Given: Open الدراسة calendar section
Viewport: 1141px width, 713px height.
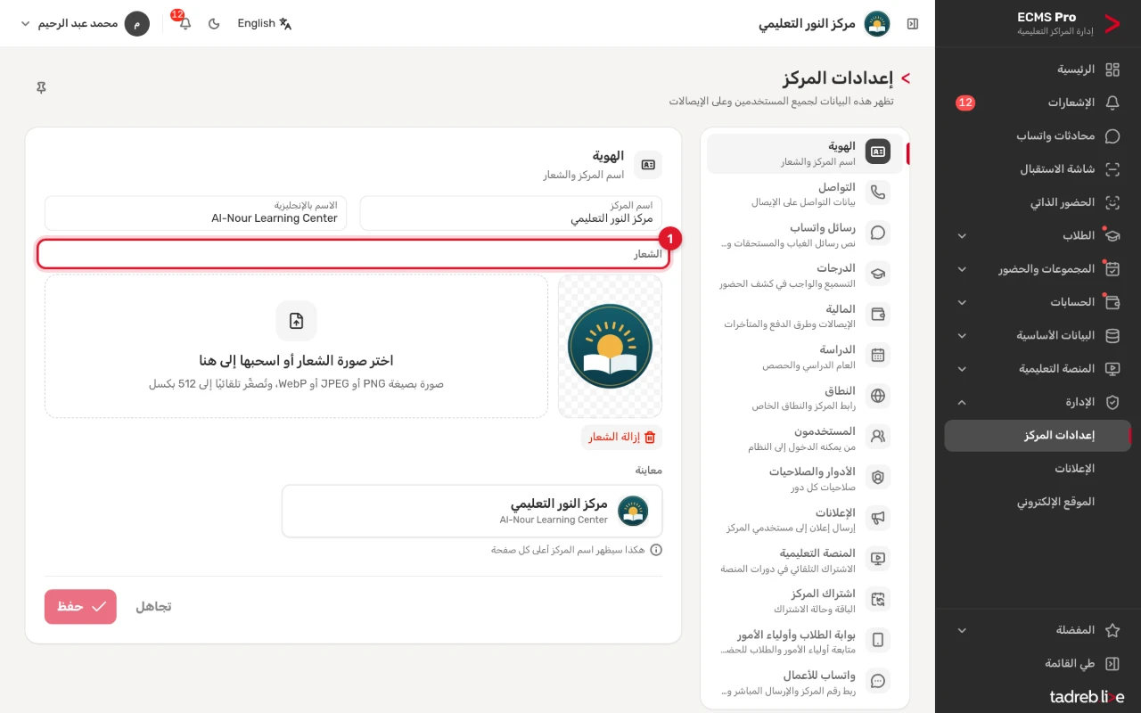Looking at the screenshot, I should click(x=805, y=356).
